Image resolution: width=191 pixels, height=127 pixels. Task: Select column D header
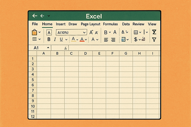(x=85, y=53)
